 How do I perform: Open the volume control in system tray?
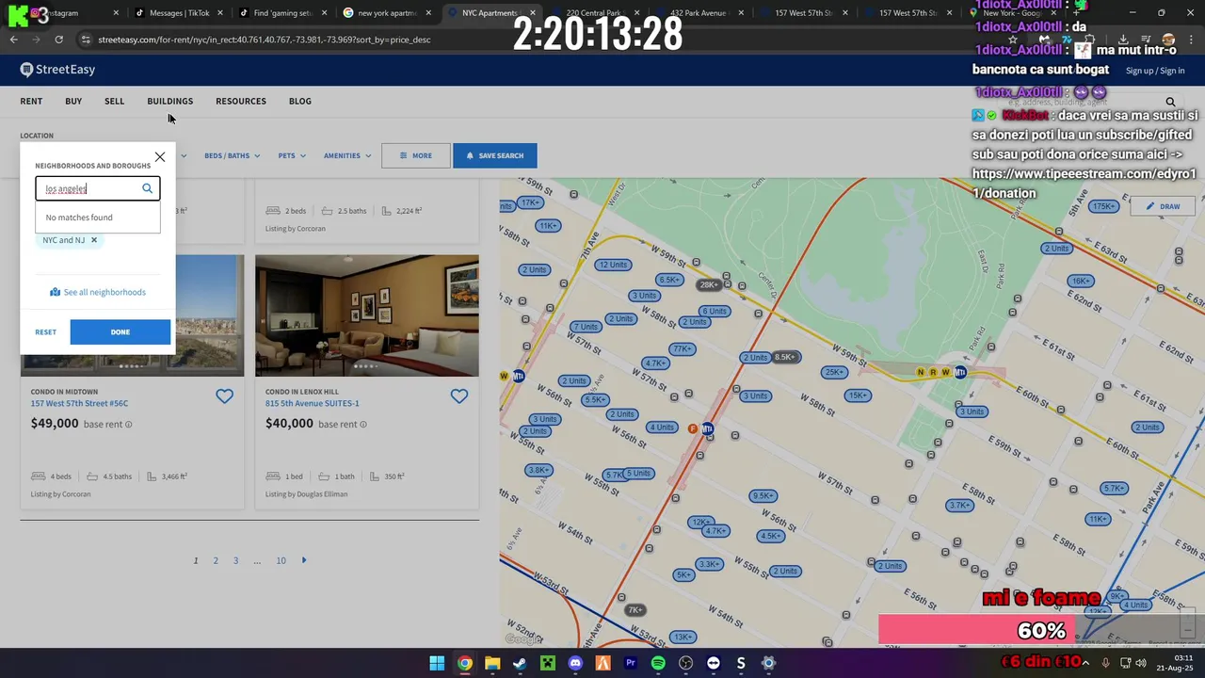click(x=1141, y=663)
